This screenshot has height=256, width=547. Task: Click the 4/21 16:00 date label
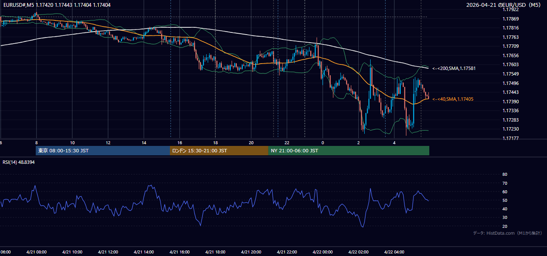click(x=179, y=252)
